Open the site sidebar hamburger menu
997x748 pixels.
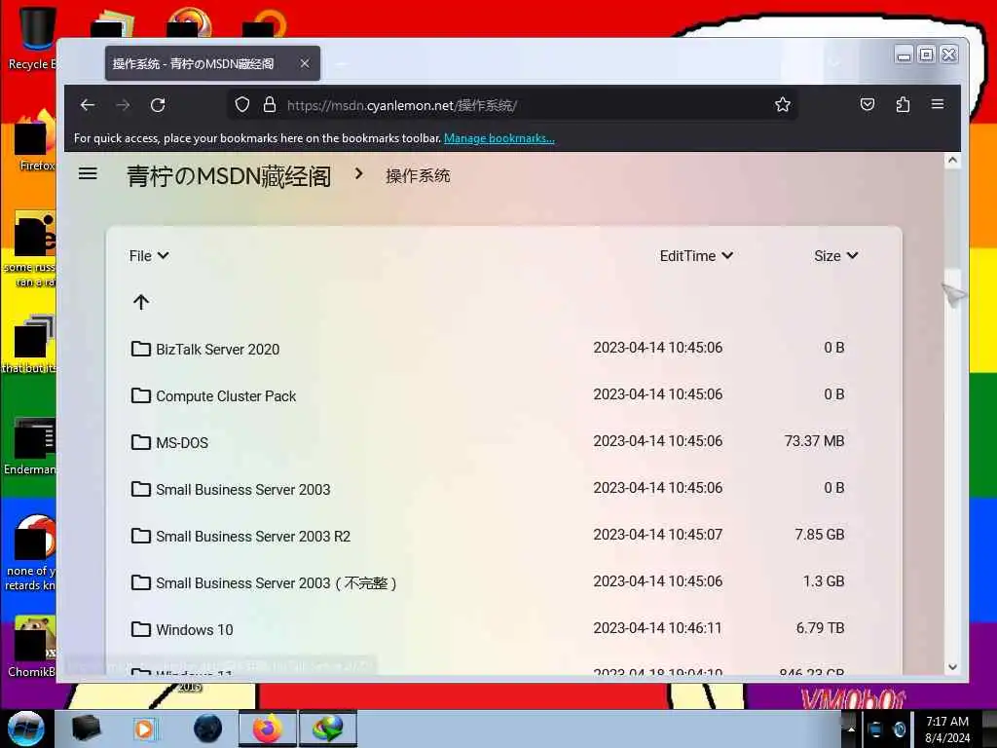click(x=88, y=173)
